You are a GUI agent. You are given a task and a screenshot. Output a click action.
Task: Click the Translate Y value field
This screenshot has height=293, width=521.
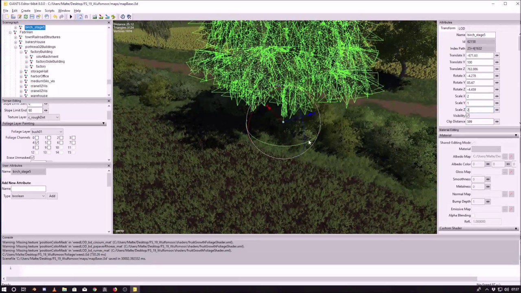tap(480, 62)
